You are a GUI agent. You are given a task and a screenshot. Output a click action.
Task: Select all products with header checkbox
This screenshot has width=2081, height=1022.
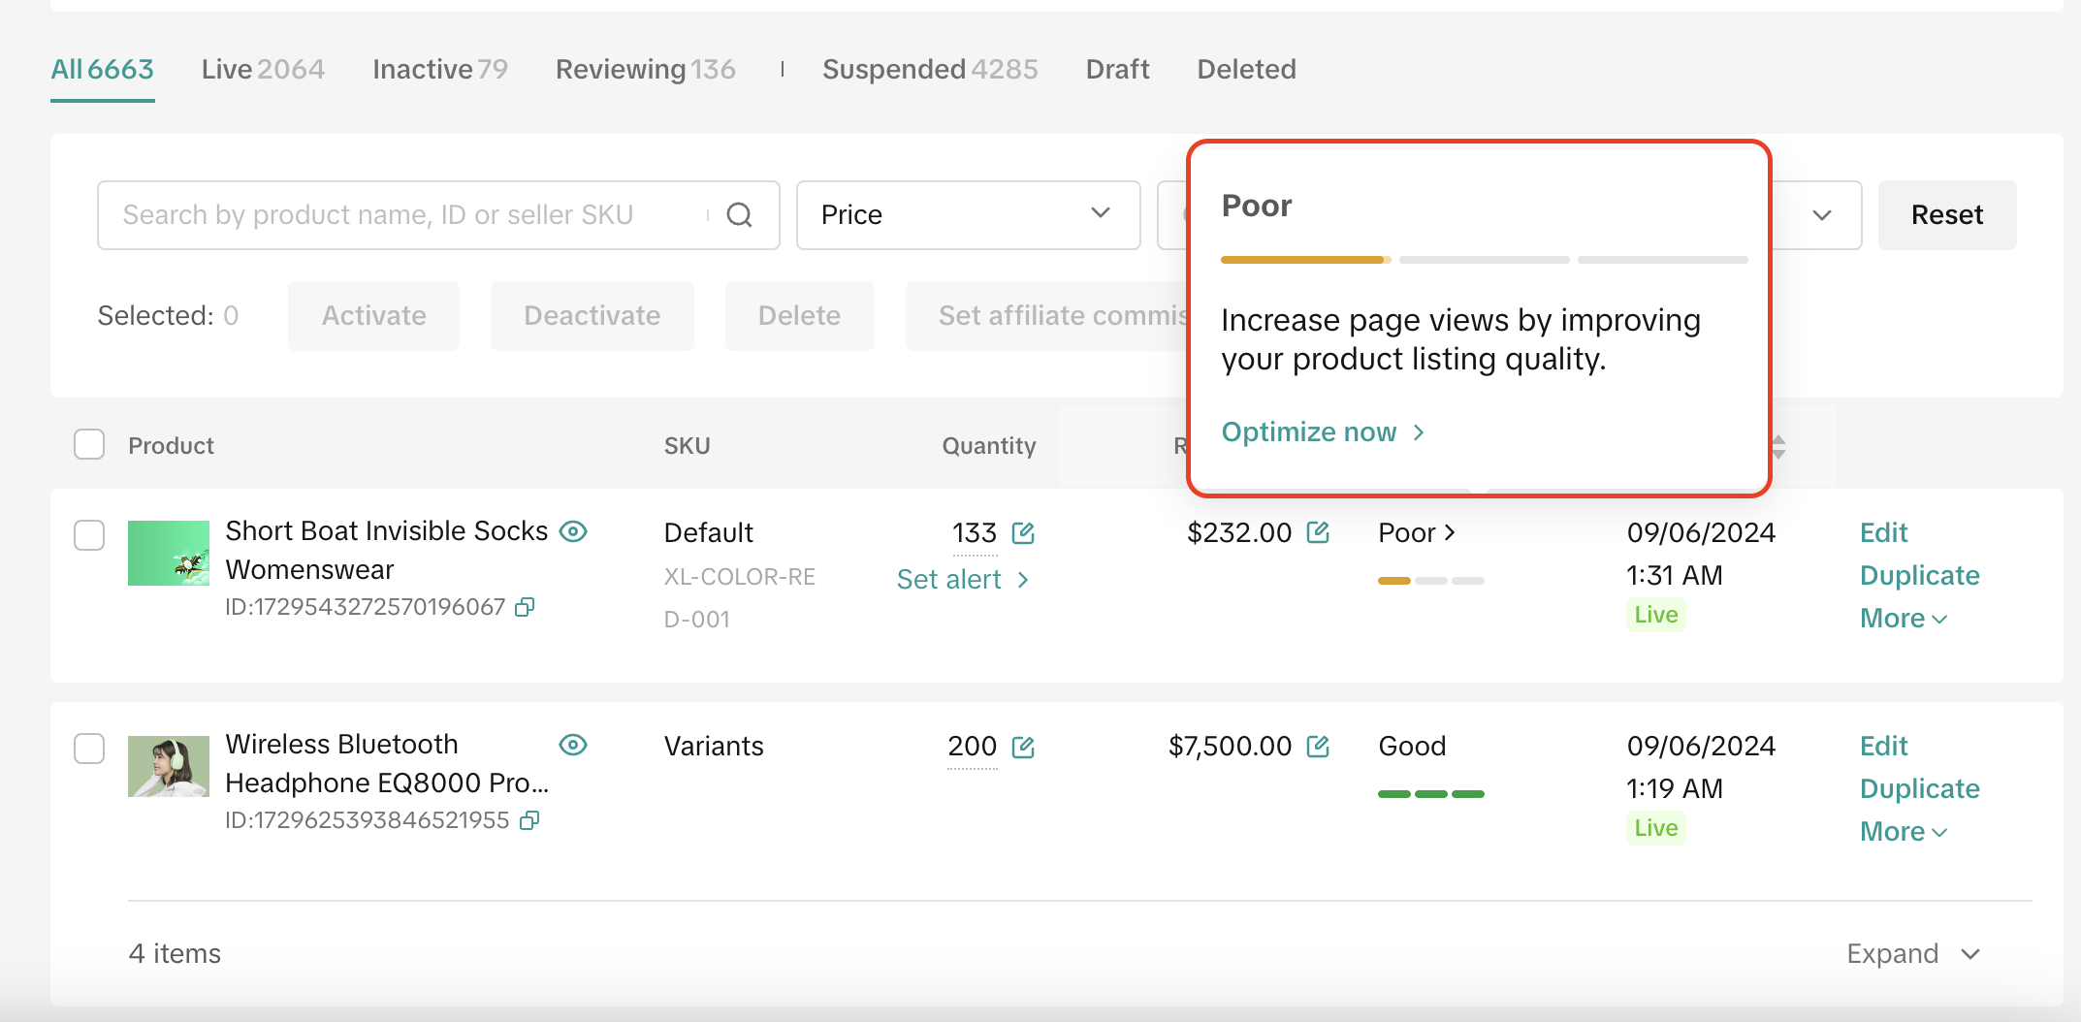pos(89,445)
